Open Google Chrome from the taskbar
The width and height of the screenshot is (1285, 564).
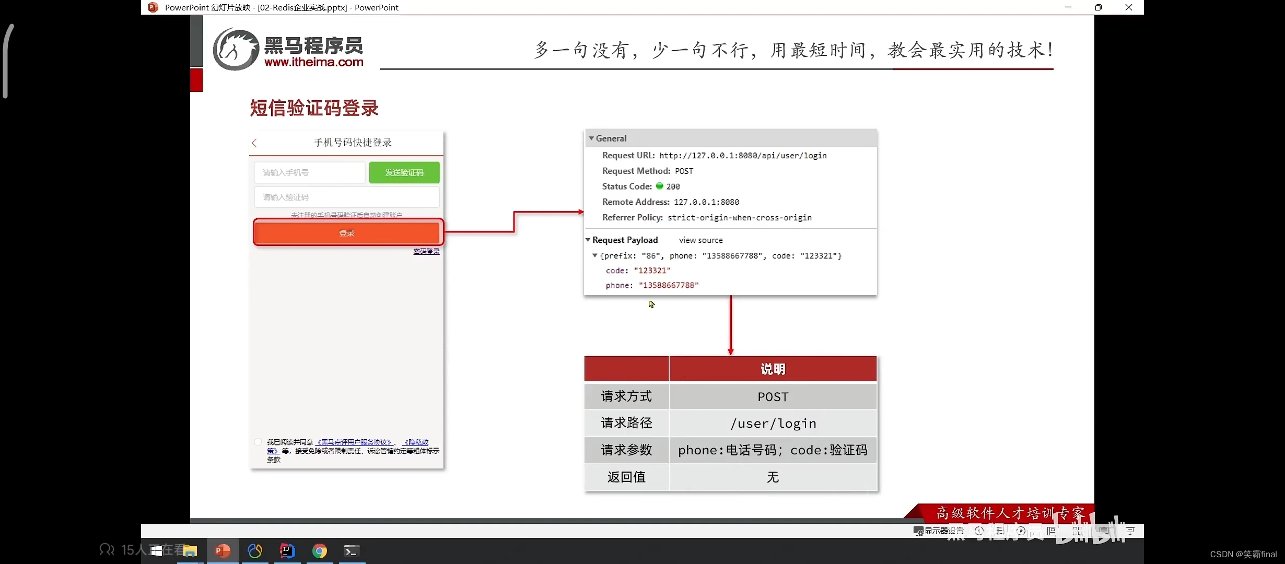pyautogui.click(x=320, y=550)
